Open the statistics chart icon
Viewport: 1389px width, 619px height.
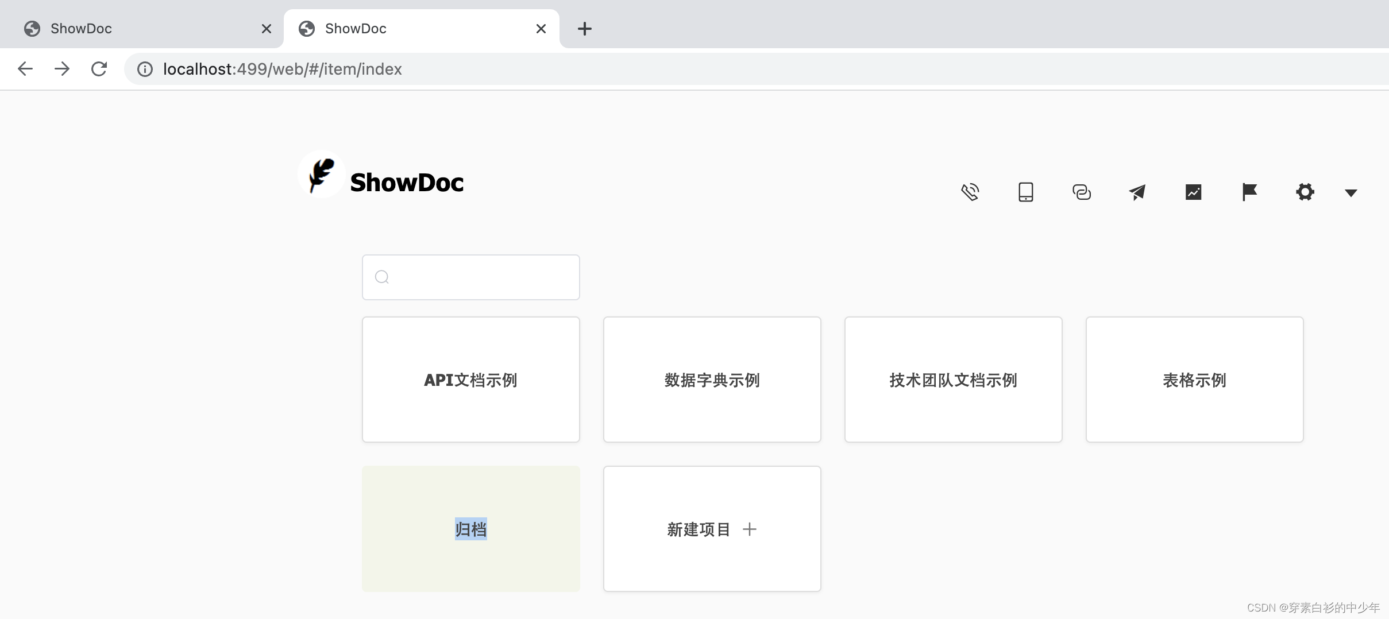[1193, 192]
